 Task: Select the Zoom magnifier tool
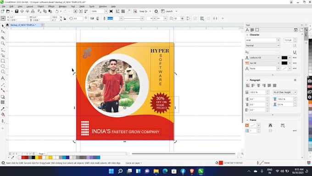[3, 44]
